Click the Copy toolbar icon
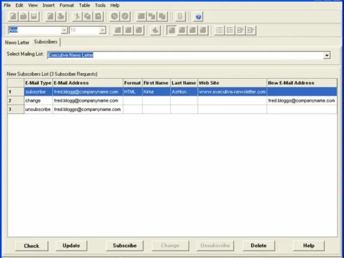This screenshot has width=344, height=258. [x=88, y=16]
